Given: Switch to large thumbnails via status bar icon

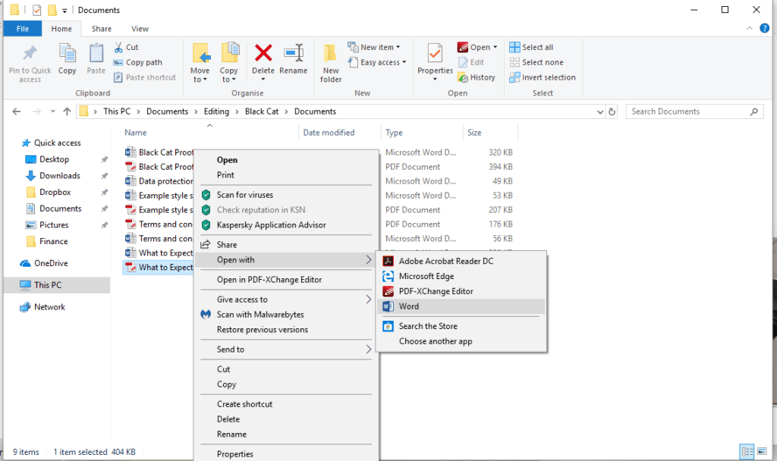Looking at the screenshot, I should click(x=763, y=451).
